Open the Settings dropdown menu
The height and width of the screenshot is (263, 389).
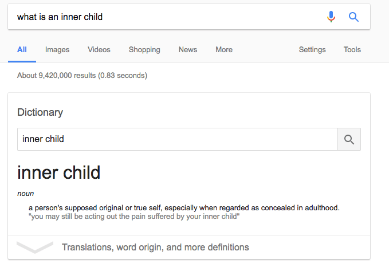[x=312, y=50]
